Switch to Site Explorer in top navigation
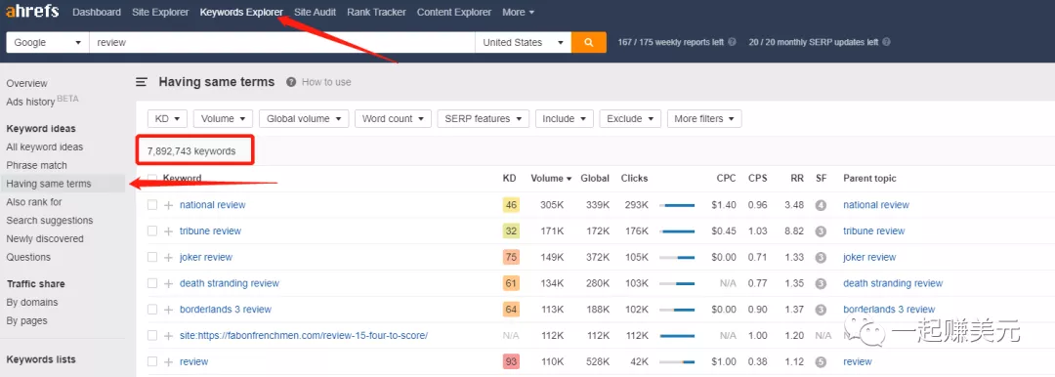 (x=160, y=12)
